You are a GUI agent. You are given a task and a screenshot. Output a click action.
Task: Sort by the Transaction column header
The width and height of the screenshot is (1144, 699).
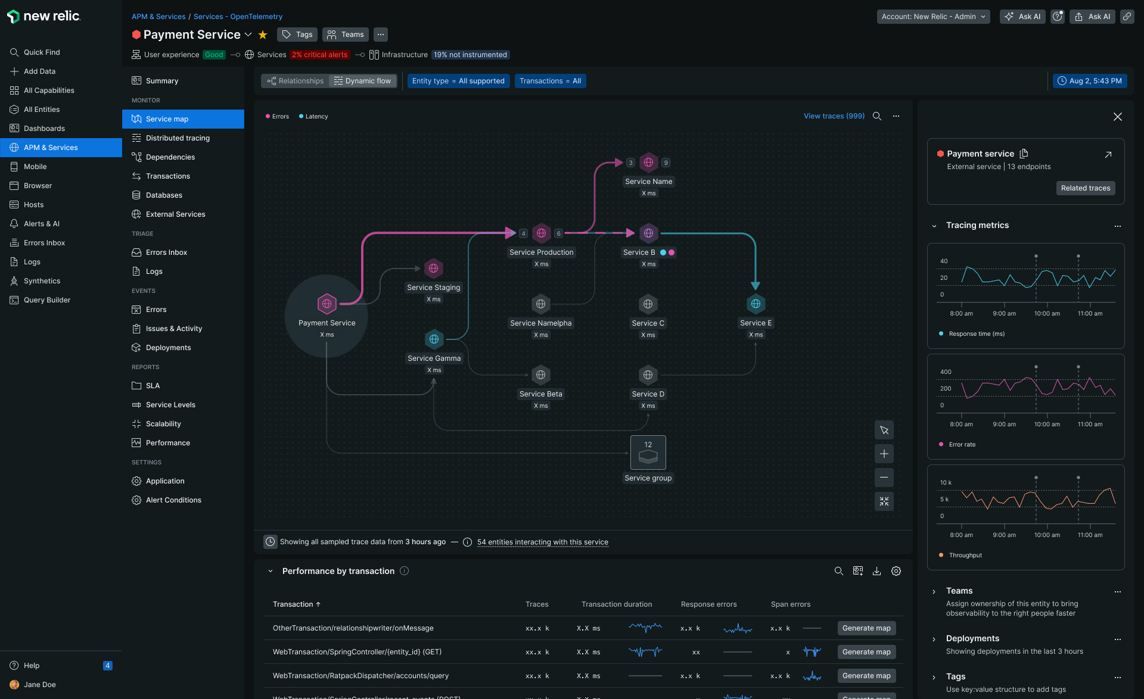pos(297,604)
